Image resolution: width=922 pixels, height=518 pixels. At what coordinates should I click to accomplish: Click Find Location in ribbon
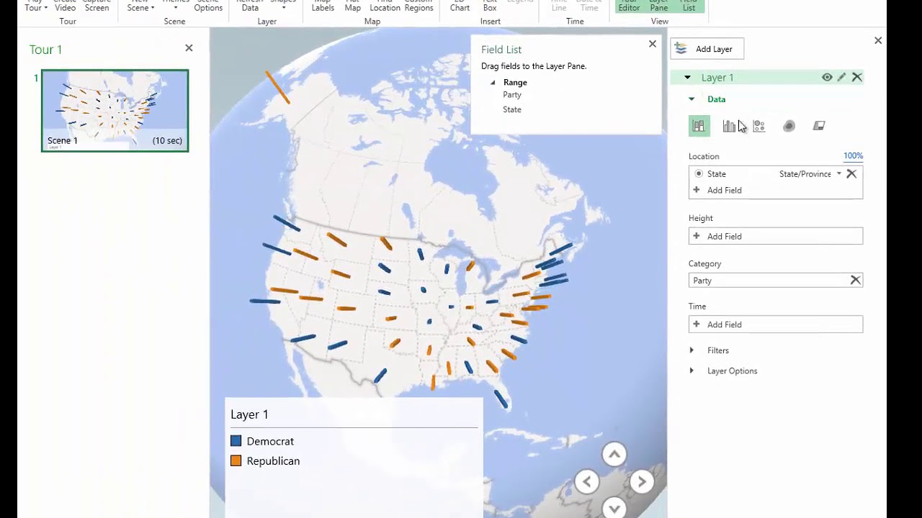[x=385, y=6]
